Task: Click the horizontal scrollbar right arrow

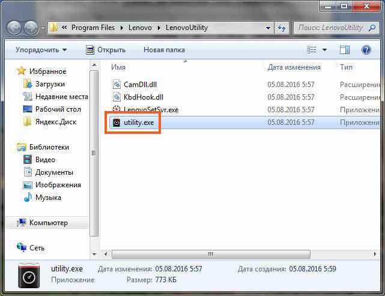Action: pyautogui.click(x=375, y=254)
